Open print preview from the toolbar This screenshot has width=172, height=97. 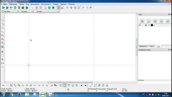tap(27, 8)
